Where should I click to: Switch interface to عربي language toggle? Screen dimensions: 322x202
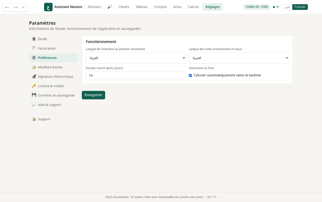287,7
